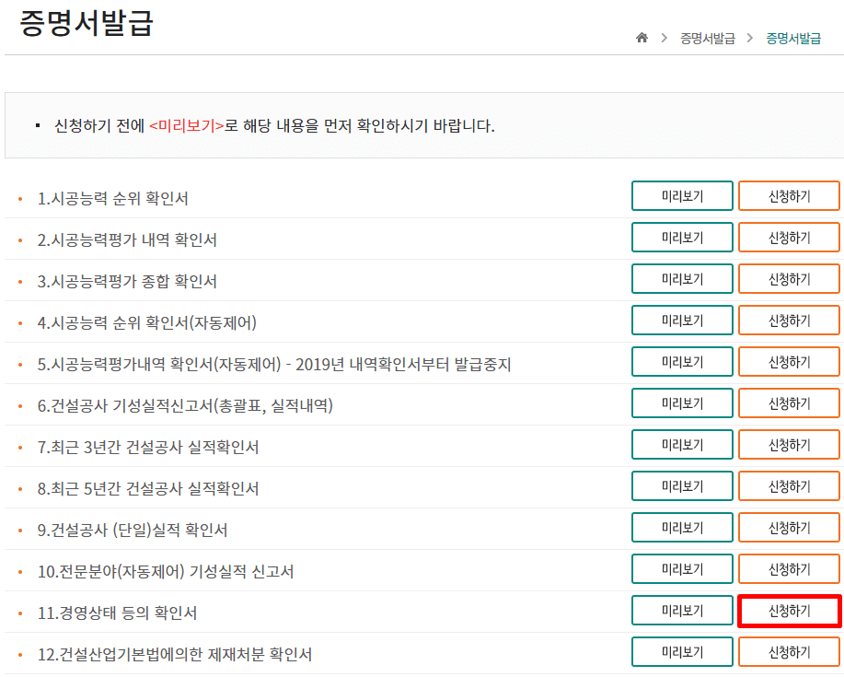The height and width of the screenshot is (677, 844).
Task: Click text 1.시공능력 순위 확인서
Action: tap(112, 199)
